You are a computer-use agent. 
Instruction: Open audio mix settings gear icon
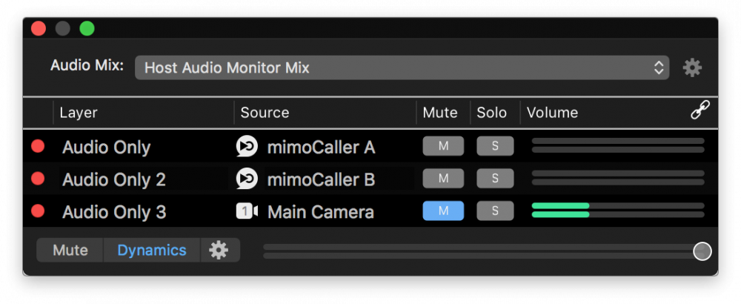pos(692,68)
